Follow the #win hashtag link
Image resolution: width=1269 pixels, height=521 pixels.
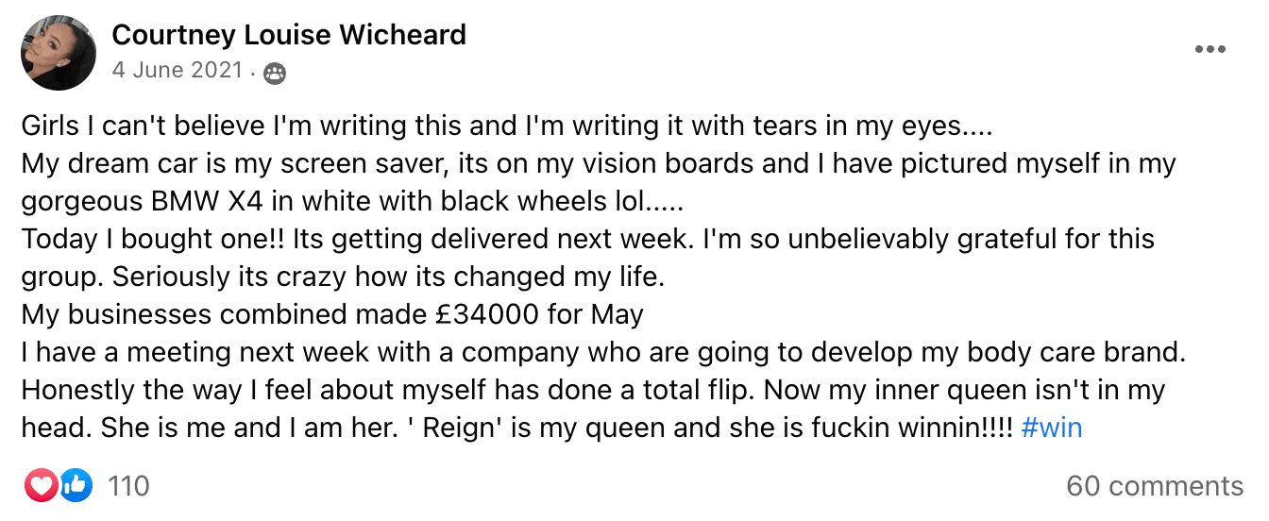click(1051, 428)
